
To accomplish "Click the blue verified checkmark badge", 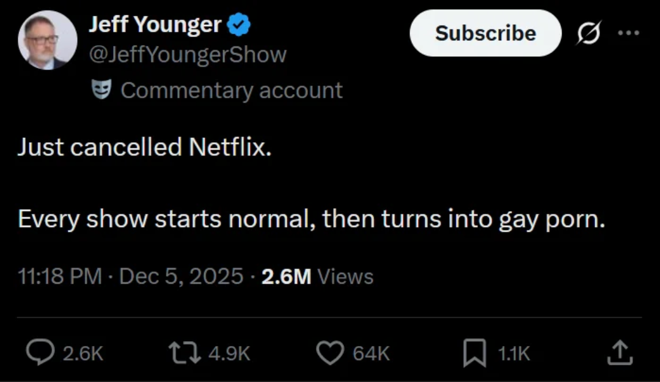I will click(239, 25).
